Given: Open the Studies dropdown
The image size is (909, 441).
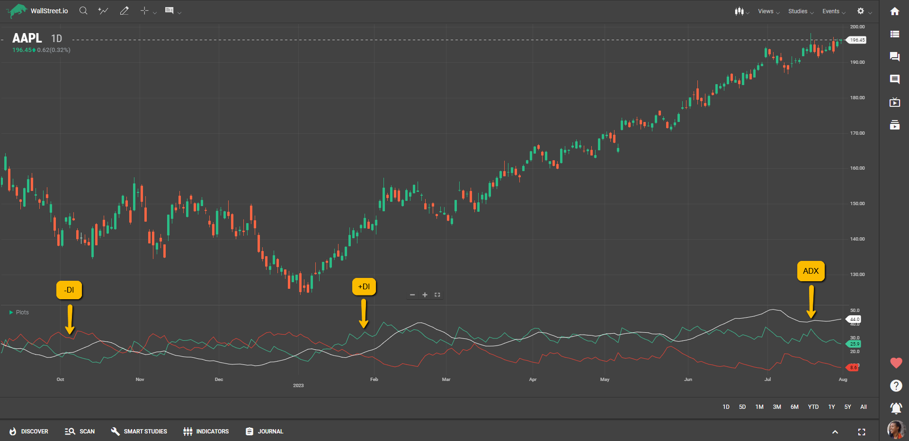Looking at the screenshot, I should [801, 11].
